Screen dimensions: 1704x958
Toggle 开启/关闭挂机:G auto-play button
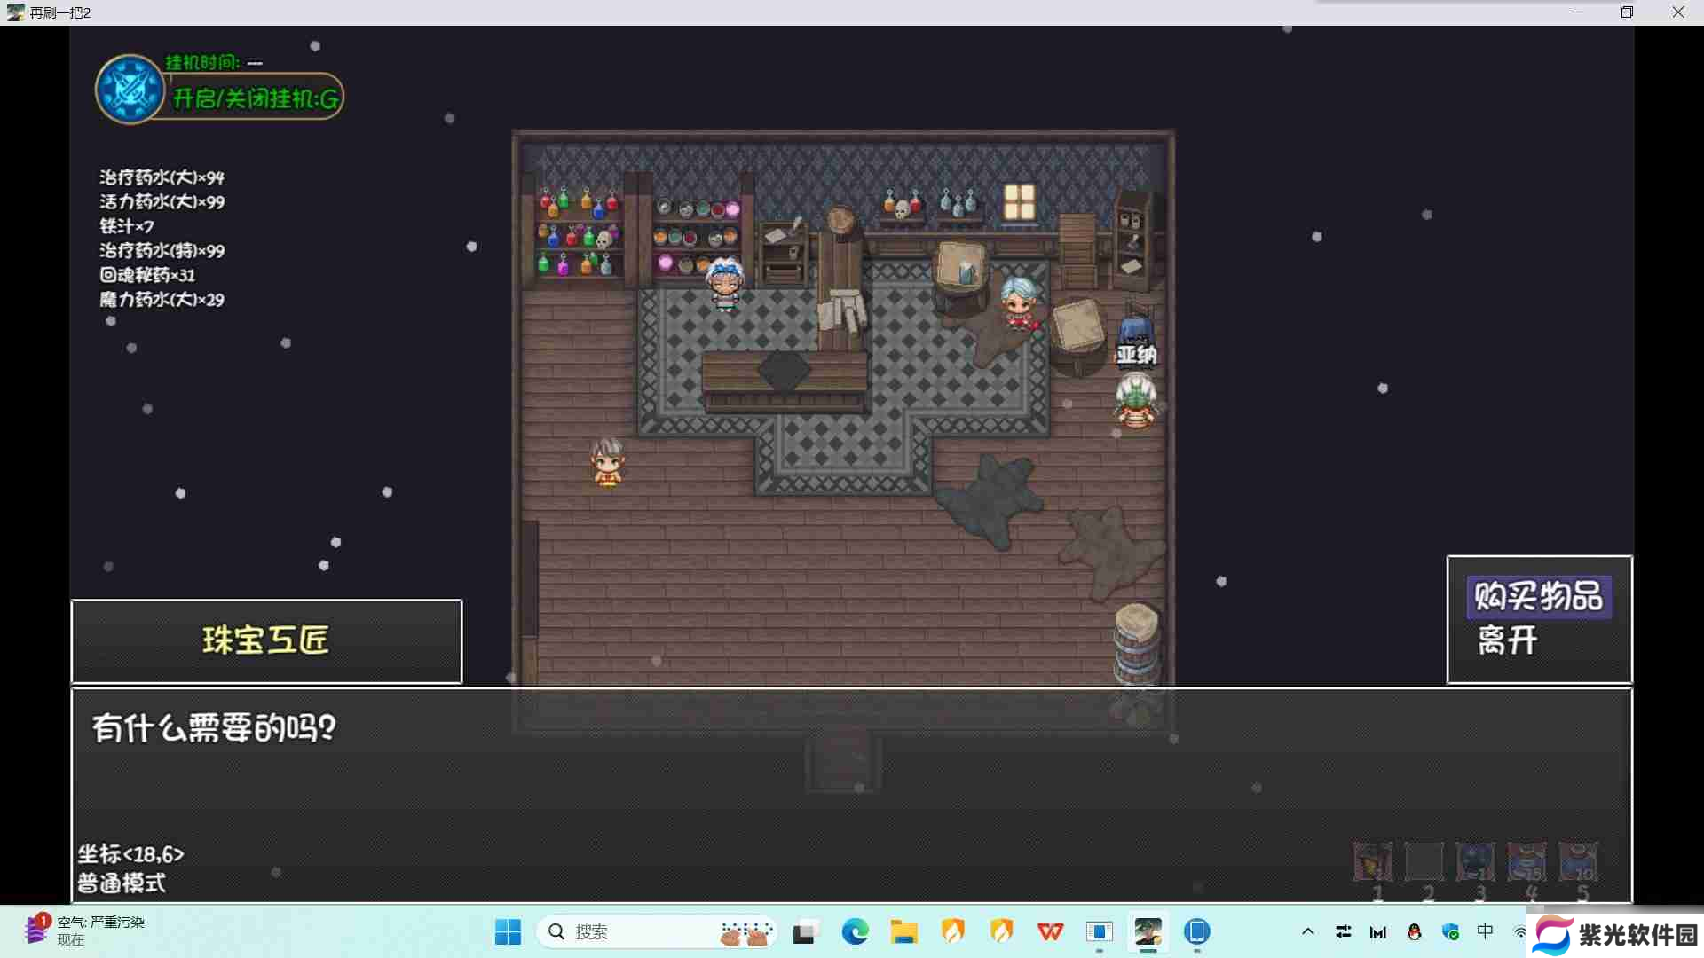click(255, 98)
